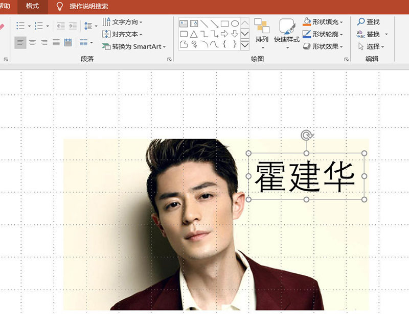The width and height of the screenshot is (409, 314).
Task: Select the right block arrow shape
Action: [224, 34]
